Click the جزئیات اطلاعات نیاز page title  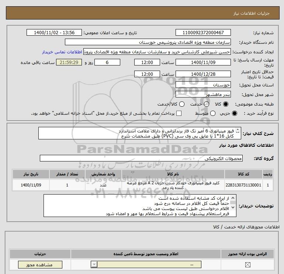point(251,13)
